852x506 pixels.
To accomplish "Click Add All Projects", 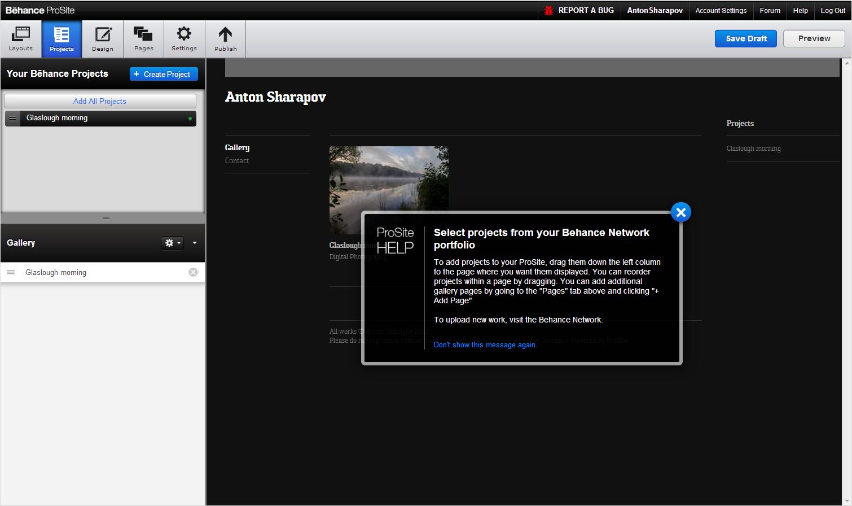I will point(100,101).
